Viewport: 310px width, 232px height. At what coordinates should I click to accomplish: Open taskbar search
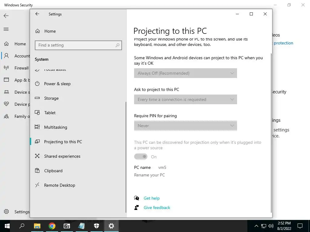22,226
